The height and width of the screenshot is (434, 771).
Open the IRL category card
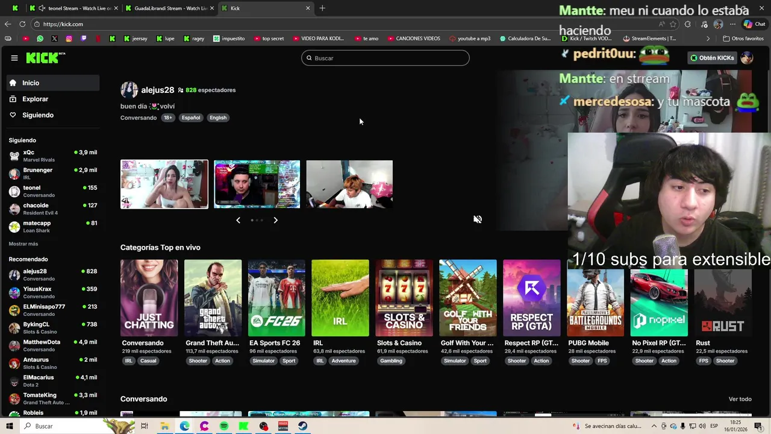(x=340, y=298)
